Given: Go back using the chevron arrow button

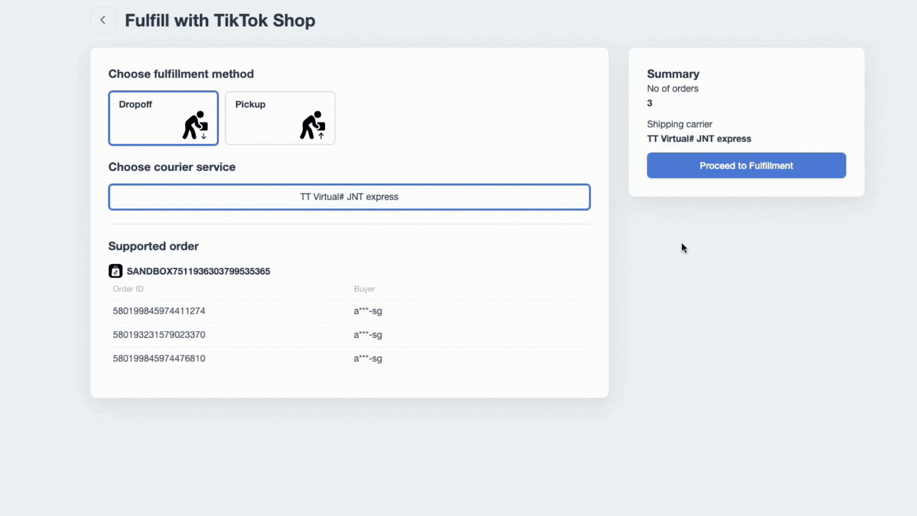Looking at the screenshot, I should click(103, 20).
